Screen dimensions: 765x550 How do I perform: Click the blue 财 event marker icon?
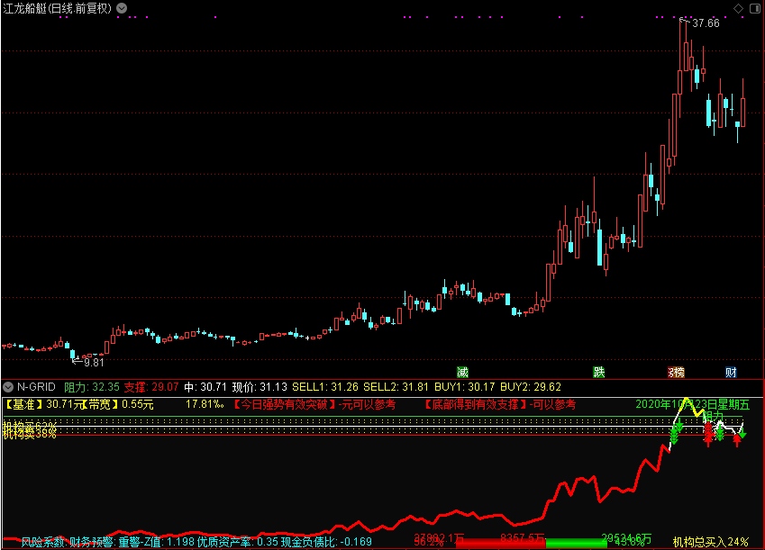pyautogui.click(x=733, y=372)
